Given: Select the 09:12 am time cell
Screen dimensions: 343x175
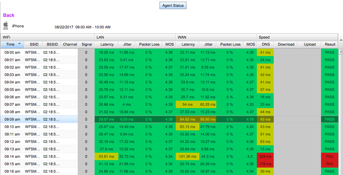Looking at the screenshot, I should pos(12,142).
